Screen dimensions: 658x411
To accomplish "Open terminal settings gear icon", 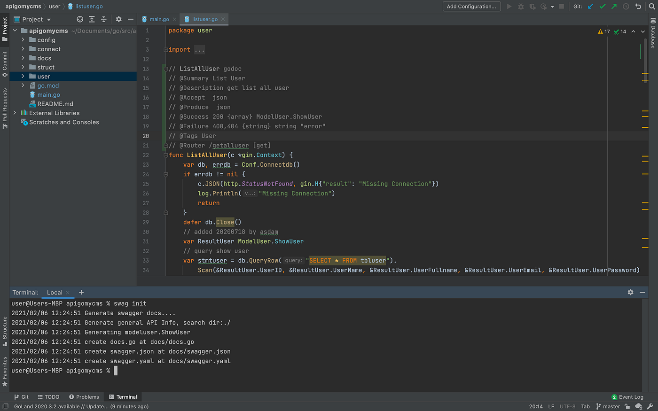I will [630, 292].
